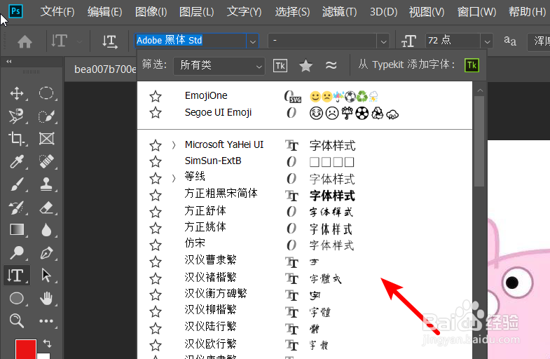Expand the 等线 font family

click(x=174, y=178)
